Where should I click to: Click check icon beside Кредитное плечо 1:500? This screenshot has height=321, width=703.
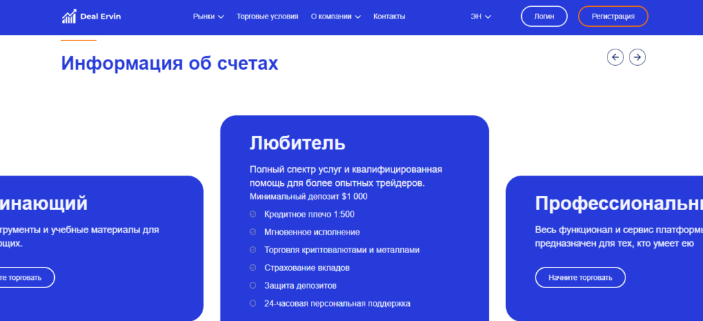(253, 214)
